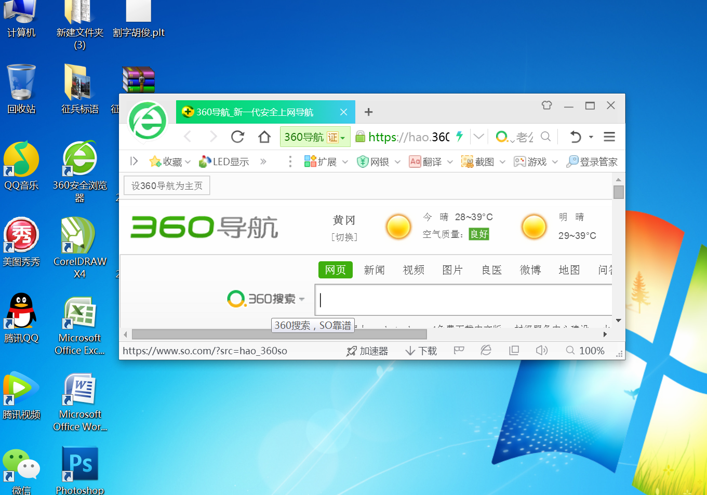Click the 良好 air quality badge

pyautogui.click(x=479, y=234)
